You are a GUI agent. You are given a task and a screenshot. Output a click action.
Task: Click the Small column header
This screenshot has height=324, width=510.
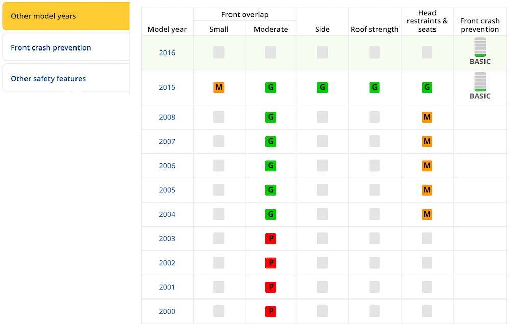point(219,29)
